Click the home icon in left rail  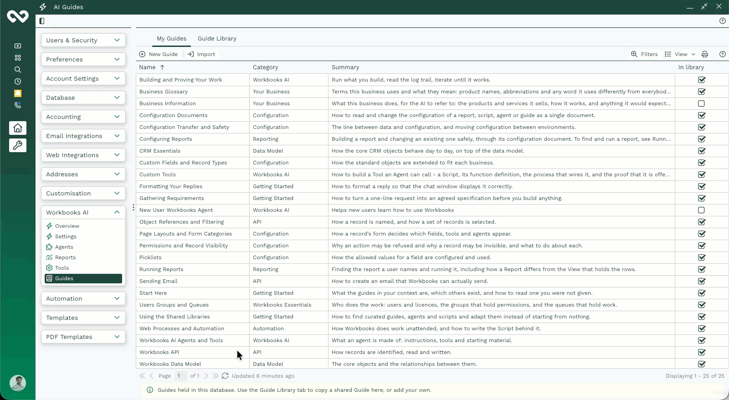tap(18, 128)
